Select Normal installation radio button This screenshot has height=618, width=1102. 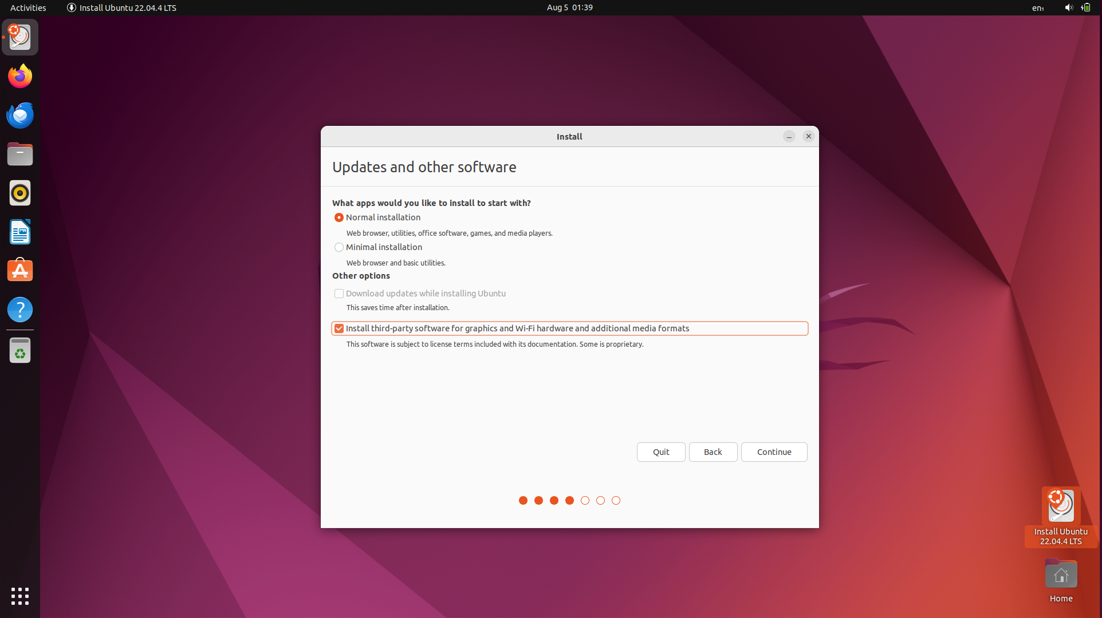click(x=339, y=217)
